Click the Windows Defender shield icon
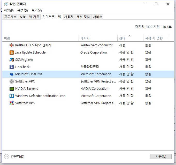 12,96
